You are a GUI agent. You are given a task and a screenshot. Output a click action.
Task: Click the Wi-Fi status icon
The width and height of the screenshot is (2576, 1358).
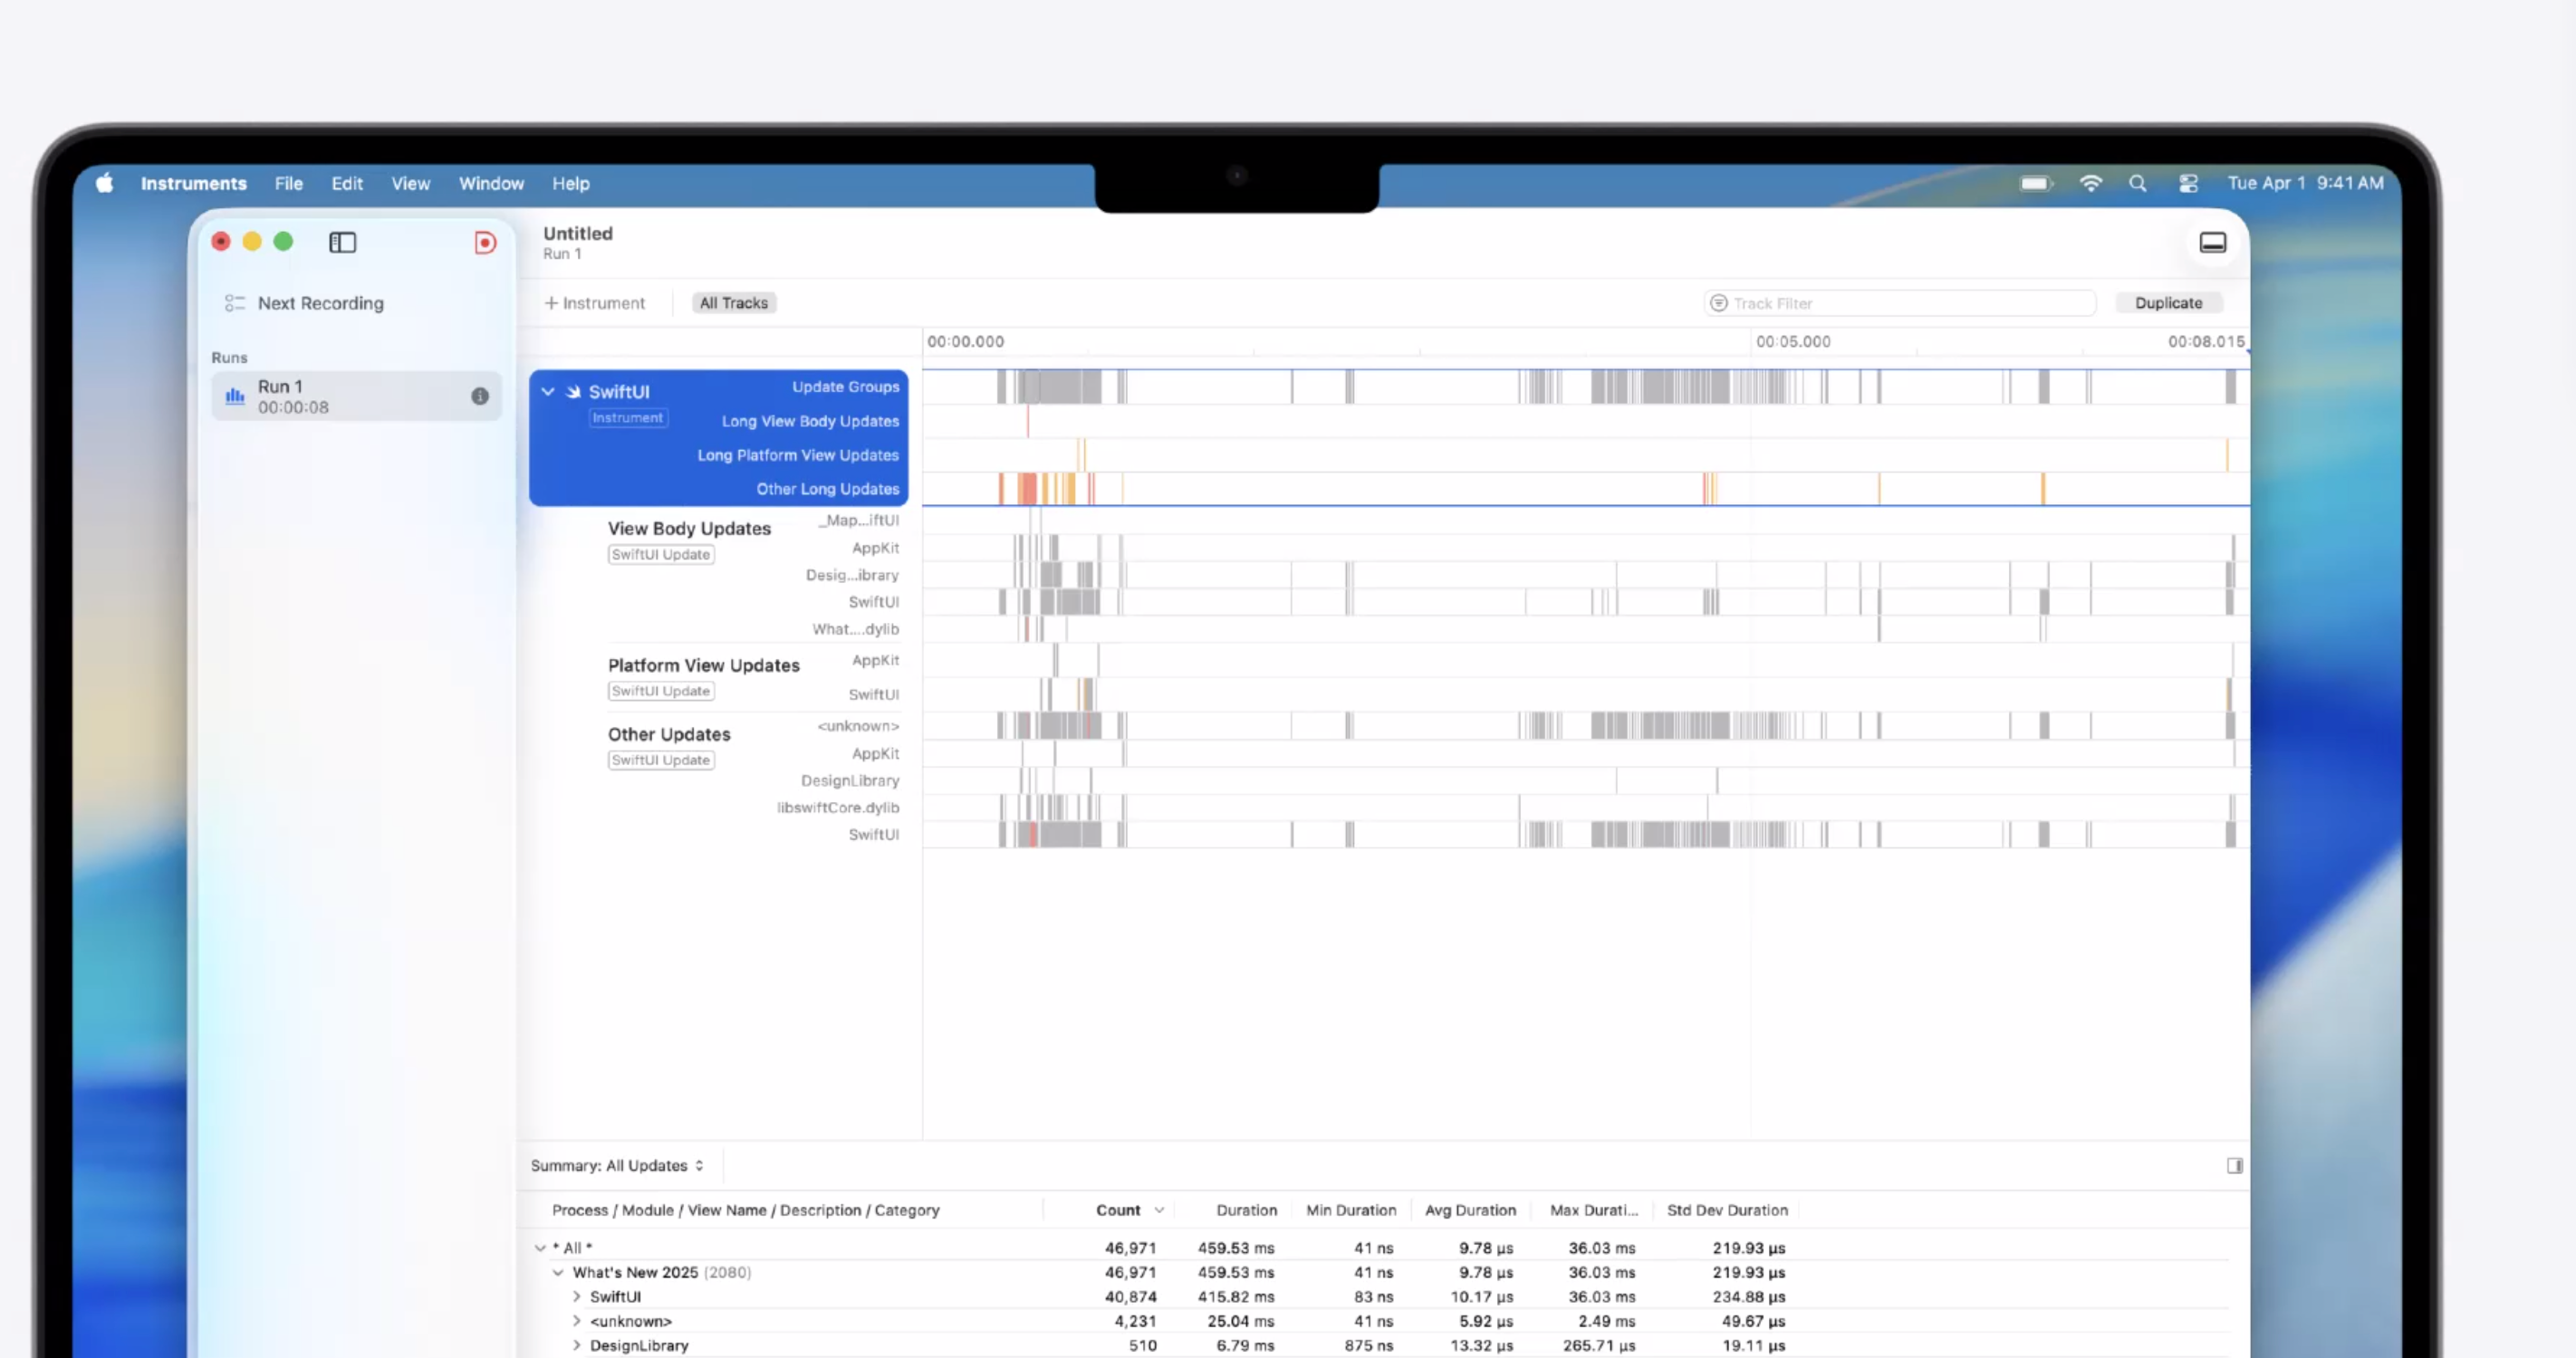pos(2090,184)
